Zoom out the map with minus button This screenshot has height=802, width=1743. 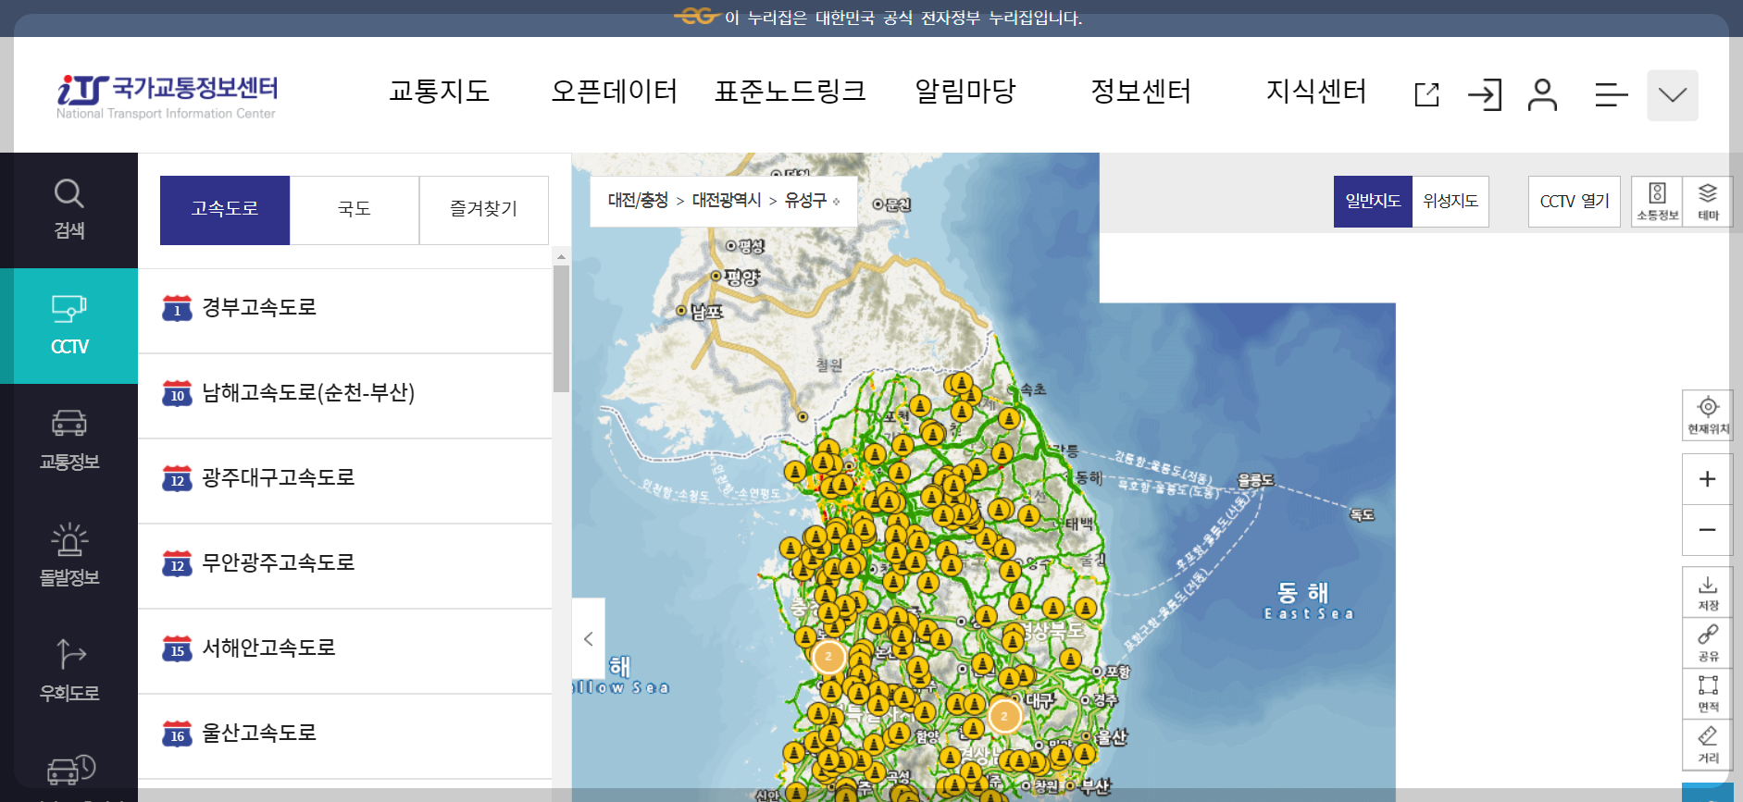pyautogui.click(x=1708, y=530)
